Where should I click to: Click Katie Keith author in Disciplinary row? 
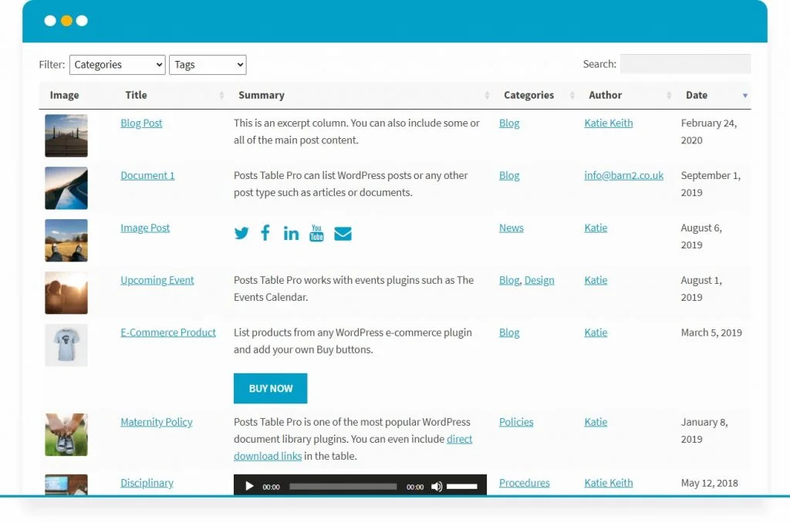click(608, 483)
